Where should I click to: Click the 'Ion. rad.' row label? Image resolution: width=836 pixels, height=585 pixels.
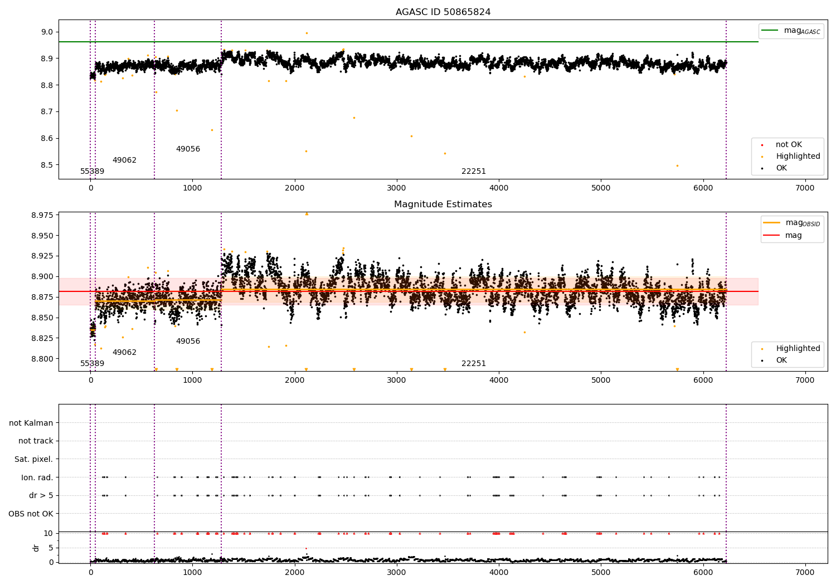point(37,477)
